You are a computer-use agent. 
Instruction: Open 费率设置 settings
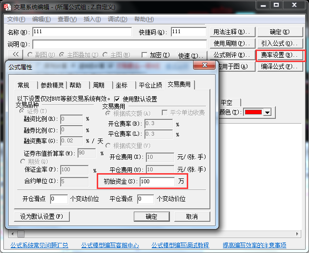280,55
